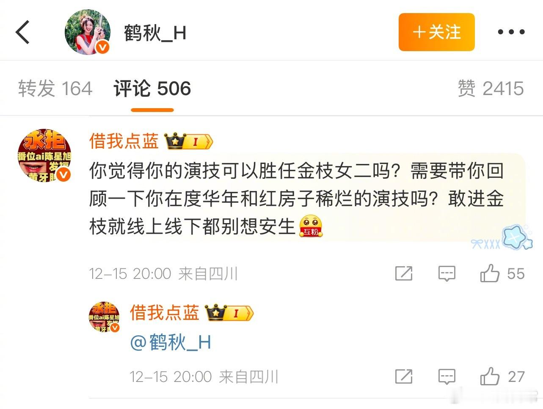Screen dimensions: 543x409
Task: Tap the reply bubble icon on the reply
Action: pyautogui.click(x=447, y=376)
